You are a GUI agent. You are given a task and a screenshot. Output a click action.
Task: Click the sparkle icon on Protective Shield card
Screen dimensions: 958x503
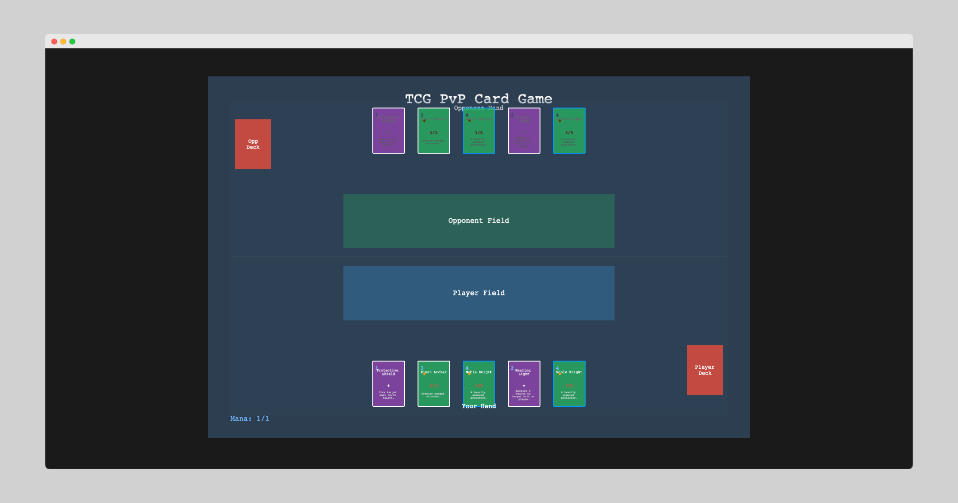pyautogui.click(x=388, y=386)
